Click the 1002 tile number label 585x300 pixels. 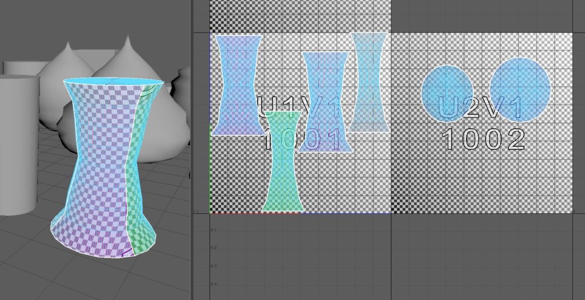tap(483, 140)
